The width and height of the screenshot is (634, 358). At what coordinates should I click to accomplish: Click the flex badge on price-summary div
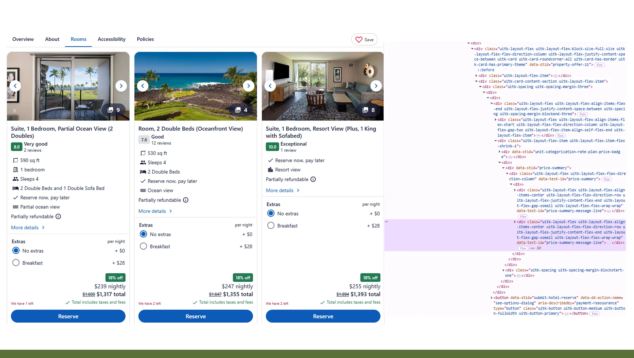607,179
